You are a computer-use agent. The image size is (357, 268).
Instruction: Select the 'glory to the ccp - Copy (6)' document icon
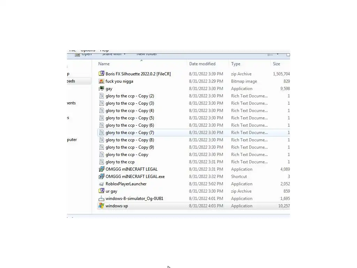tap(101, 125)
